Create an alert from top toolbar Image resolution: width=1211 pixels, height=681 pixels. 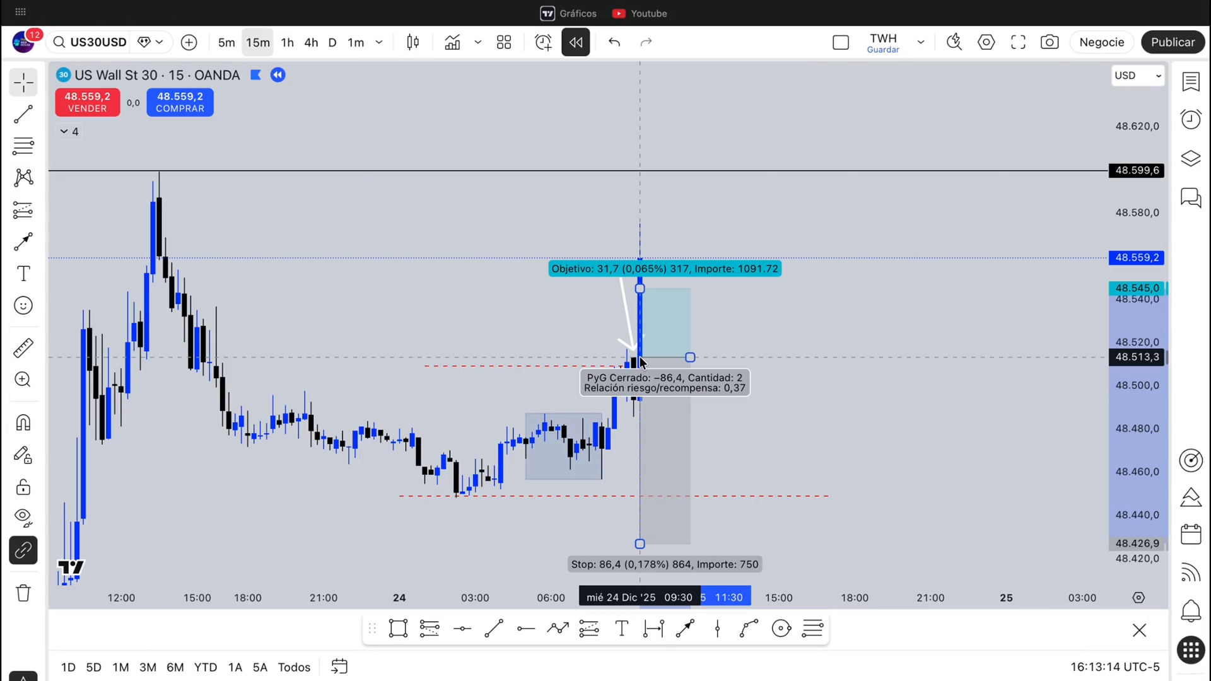click(x=543, y=42)
